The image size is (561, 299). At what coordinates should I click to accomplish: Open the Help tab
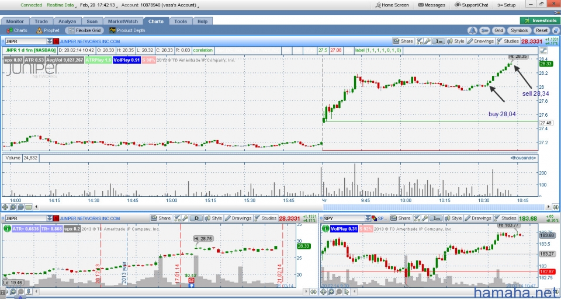pos(203,22)
